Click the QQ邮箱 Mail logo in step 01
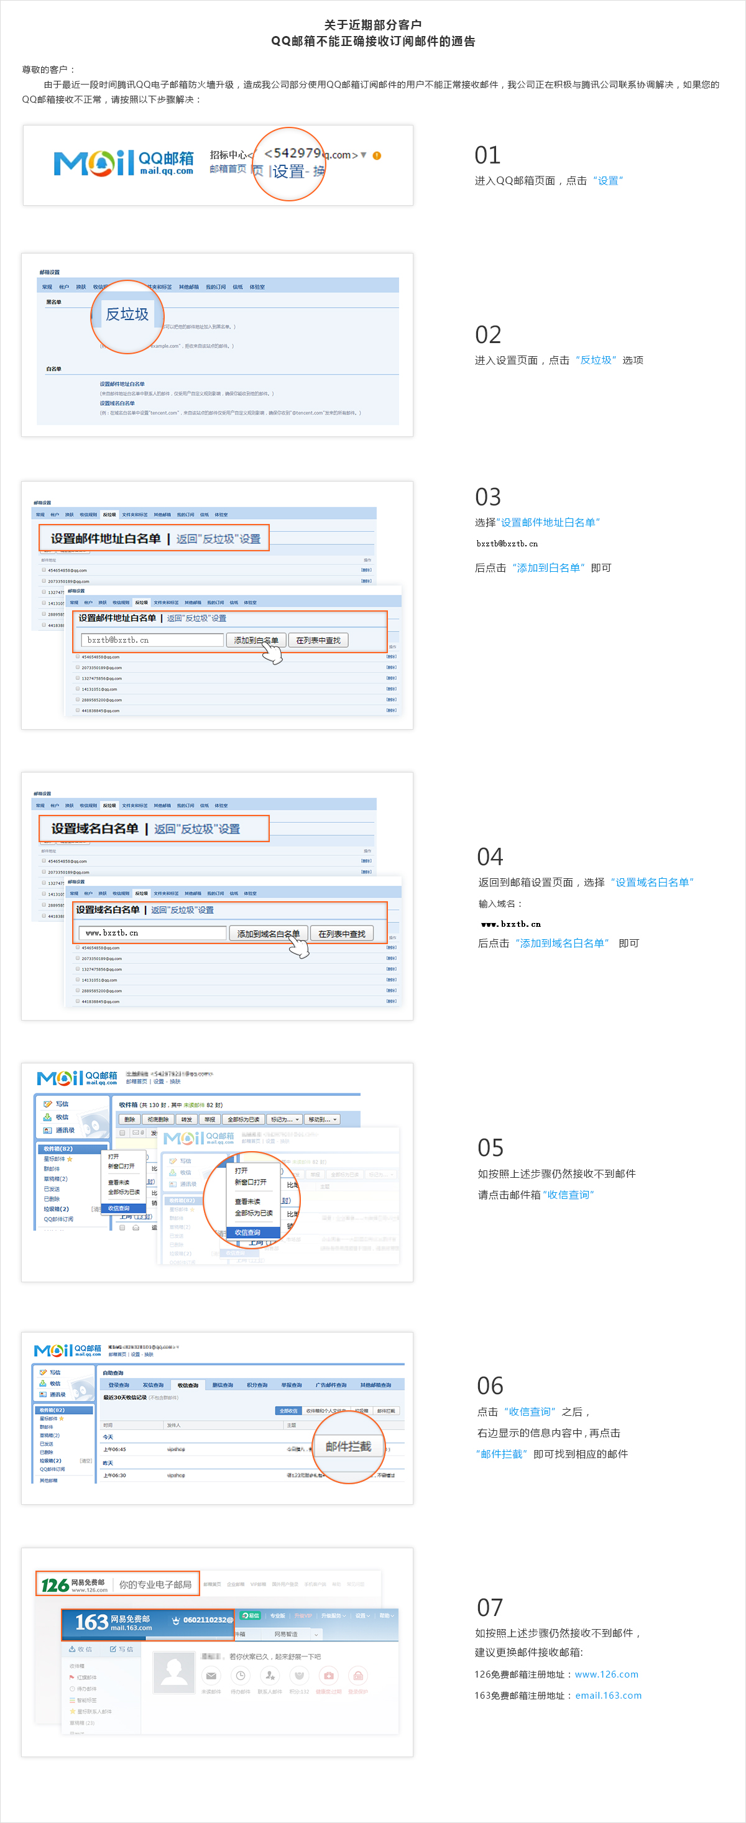The image size is (746, 1823). 124,163
